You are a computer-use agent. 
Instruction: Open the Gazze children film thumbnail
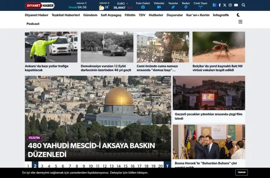pos(209,93)
